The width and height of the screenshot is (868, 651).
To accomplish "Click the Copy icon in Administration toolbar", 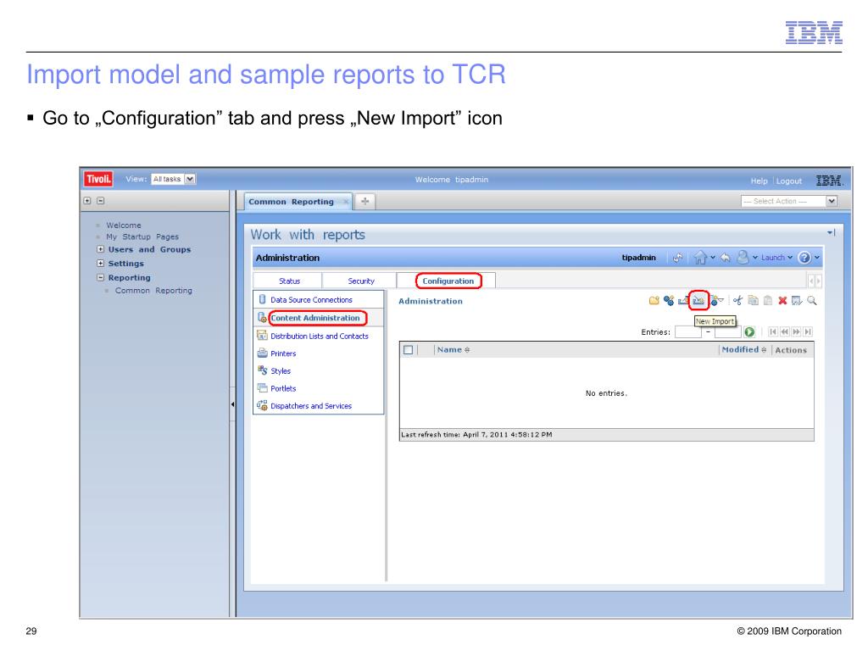I will tap(753, 301).
